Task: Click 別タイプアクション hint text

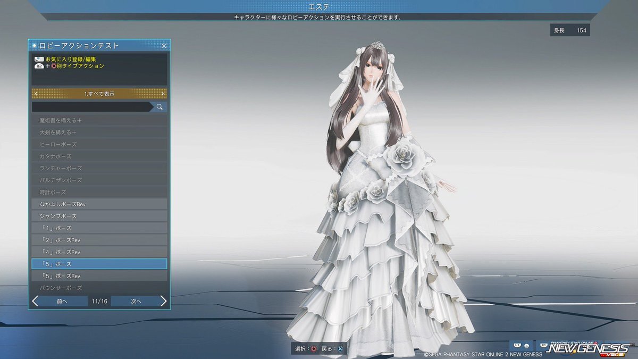Action: (x=80, y=66)
